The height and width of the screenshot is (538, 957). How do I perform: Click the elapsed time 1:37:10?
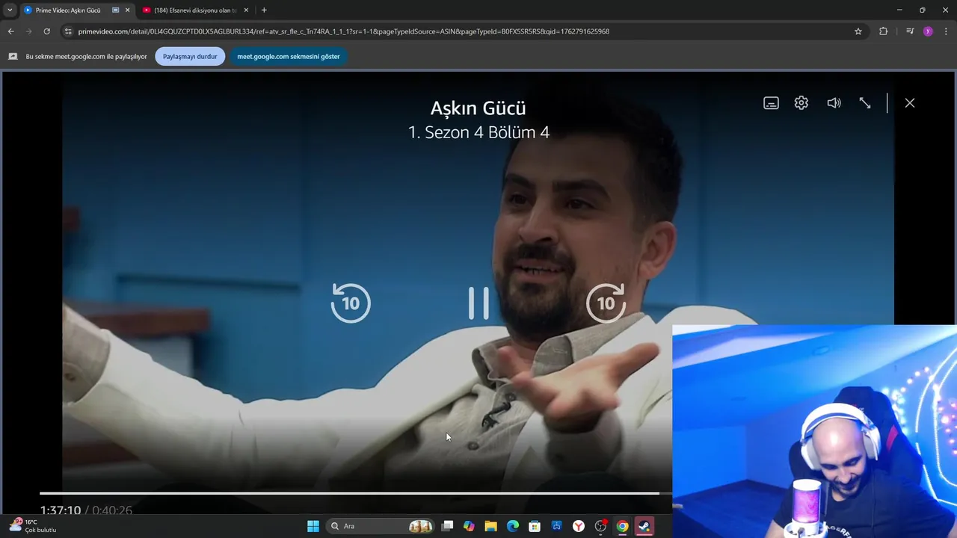(61, 510)
